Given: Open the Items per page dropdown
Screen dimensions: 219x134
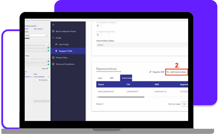Looking at the screenshot, I should 185,104.
